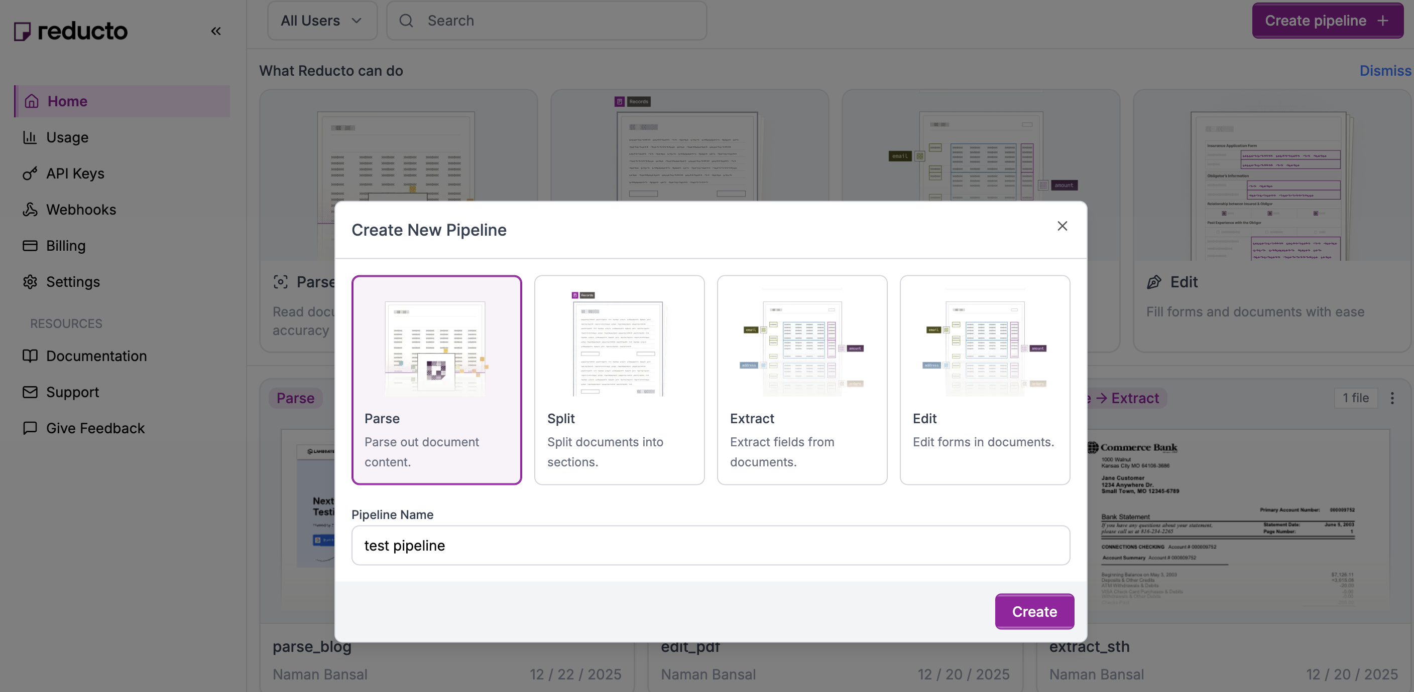This screenshot has height=692, width=1414.
Task: Select the Split pipeline type card
Action: click(x=619, y=380)
